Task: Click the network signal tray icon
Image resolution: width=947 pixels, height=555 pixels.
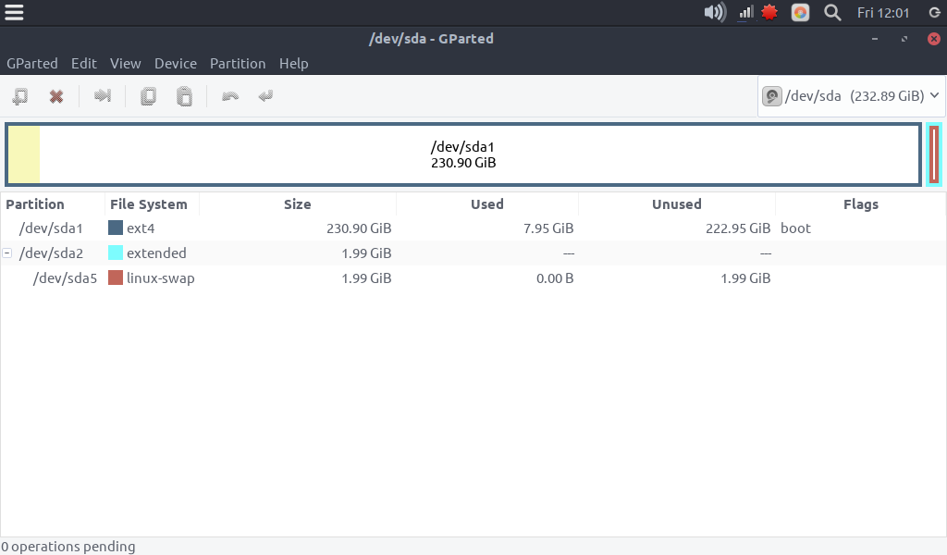Action: (746, 13)
